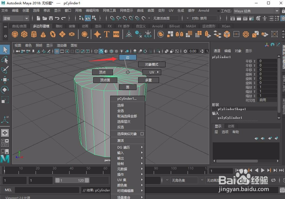Click the Save scene icon
Screen dimensions: 285x199
51,18
